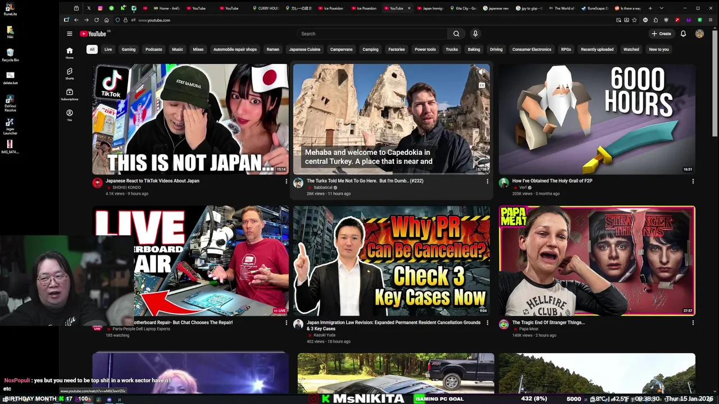
Task: Select the Gaming filter chip
Action: (x=129, y=49)
